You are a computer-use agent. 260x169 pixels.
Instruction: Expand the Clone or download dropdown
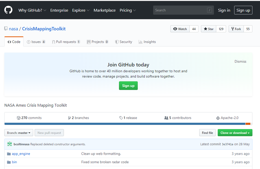tap(235, 133)
